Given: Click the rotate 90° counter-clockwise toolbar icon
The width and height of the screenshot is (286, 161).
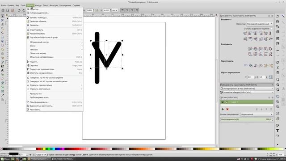Looking at the screenshot, I should tap(19, 10).
